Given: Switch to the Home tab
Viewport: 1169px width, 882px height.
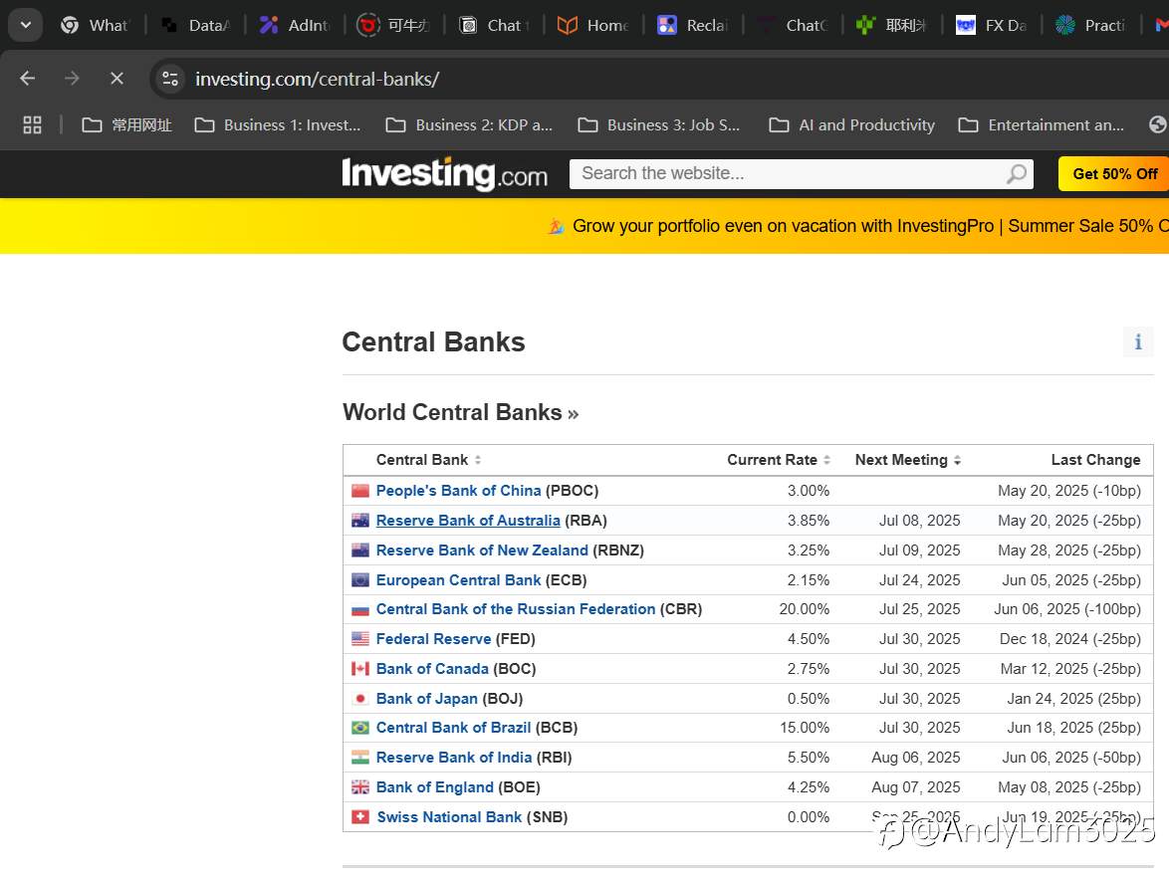Looking at the screenshot, I should pos(593,25).
